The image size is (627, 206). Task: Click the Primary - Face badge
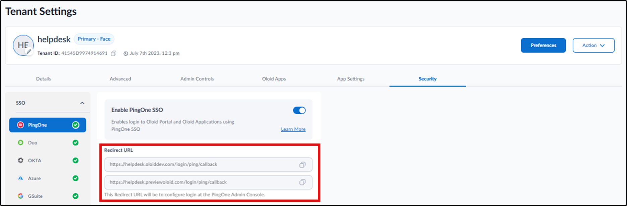coord(94,39)
